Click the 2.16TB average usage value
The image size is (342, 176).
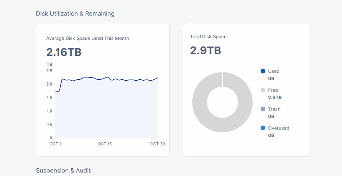click(x=64, y=52)
